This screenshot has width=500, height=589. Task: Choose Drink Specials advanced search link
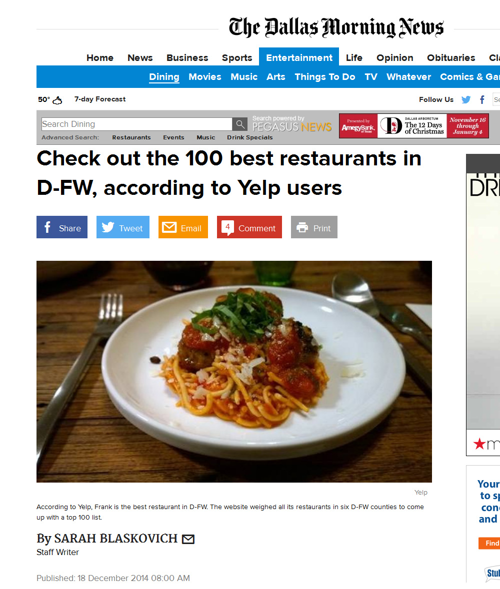click(249, 137)
